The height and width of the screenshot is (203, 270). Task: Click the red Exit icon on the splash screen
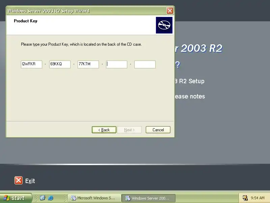[x=19, y=180]
